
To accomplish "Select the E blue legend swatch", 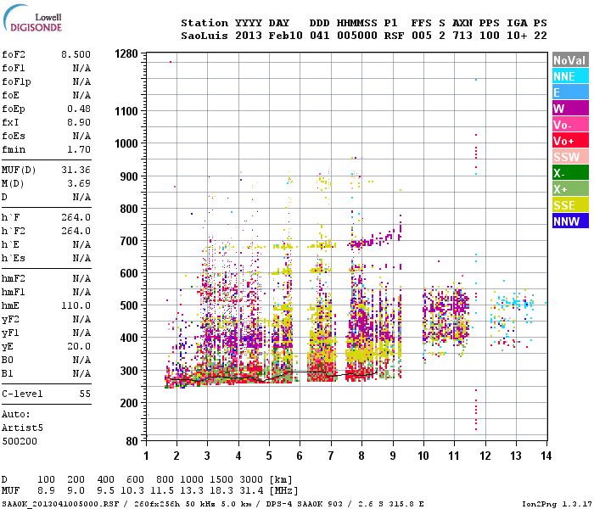I will point(570,92).
